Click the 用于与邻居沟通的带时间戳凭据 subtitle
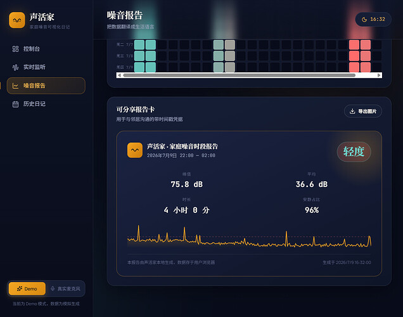This screenshot has width=403, height=317. coord(150,119)
